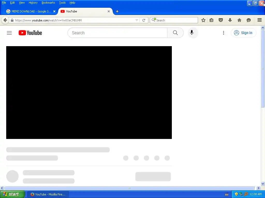The width and height of the screenshot is (265, 198).
Task: Open the Edit menu
Action: tap(12, 3)
